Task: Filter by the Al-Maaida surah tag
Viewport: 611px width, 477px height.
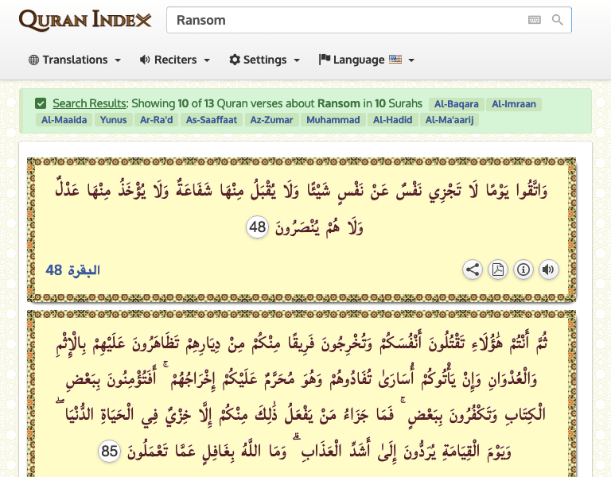Action: pyautogui.click(x=64, y=120)
